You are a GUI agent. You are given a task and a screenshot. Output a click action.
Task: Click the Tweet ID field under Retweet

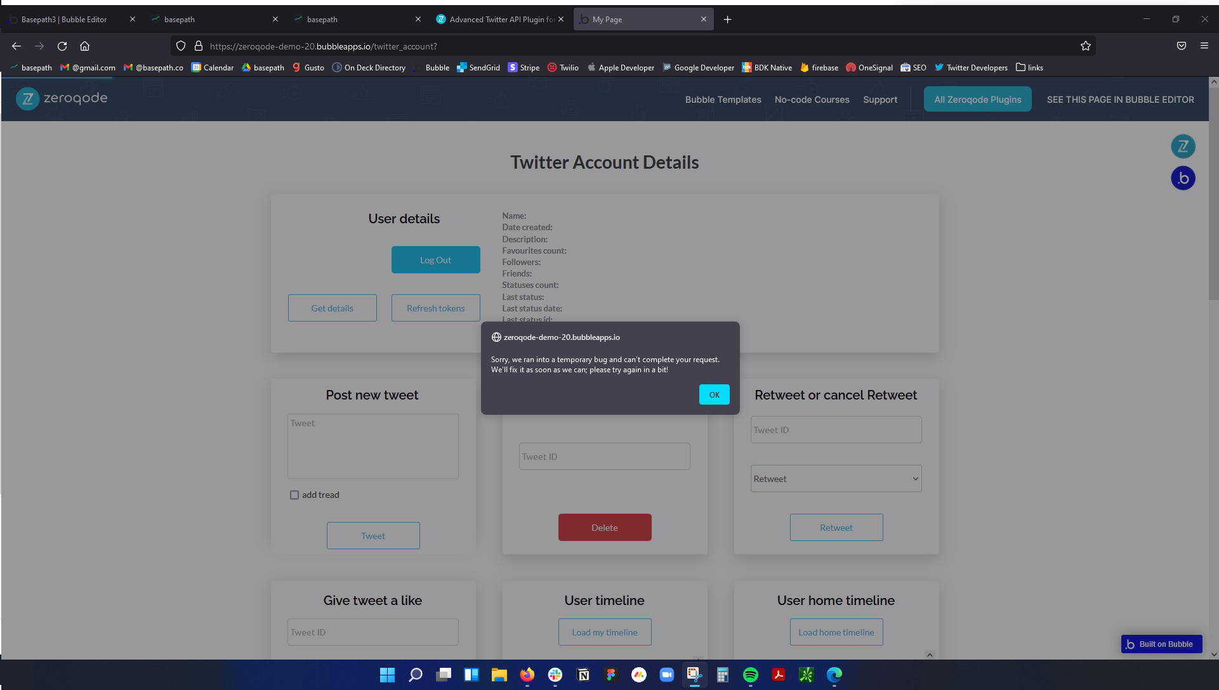pos(836,430)
